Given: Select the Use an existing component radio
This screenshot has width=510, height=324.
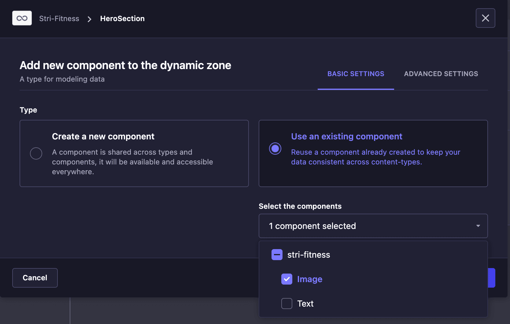Looking at the screenshot, I should [275, 149].
